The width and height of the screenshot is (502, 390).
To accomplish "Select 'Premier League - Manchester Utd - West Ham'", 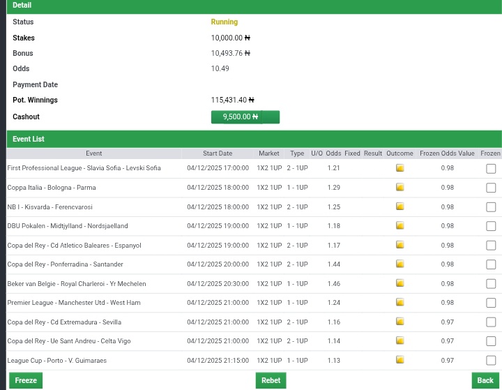I will (74, 303).
